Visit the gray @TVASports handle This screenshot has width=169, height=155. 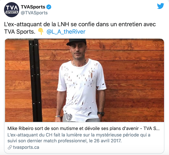pyautogui.click(x=34, y=13)
